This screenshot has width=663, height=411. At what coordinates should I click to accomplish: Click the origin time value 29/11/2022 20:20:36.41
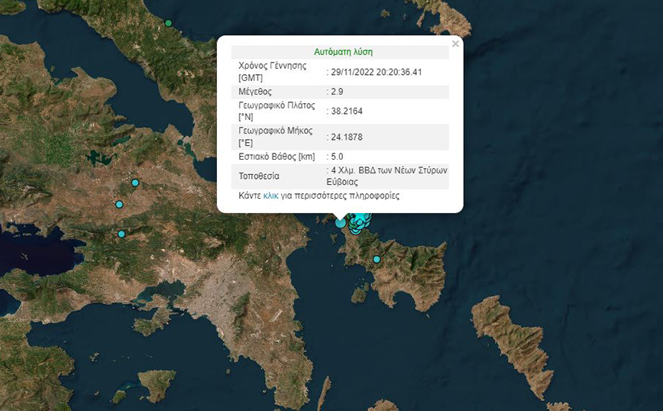click(x=377, y=72)
